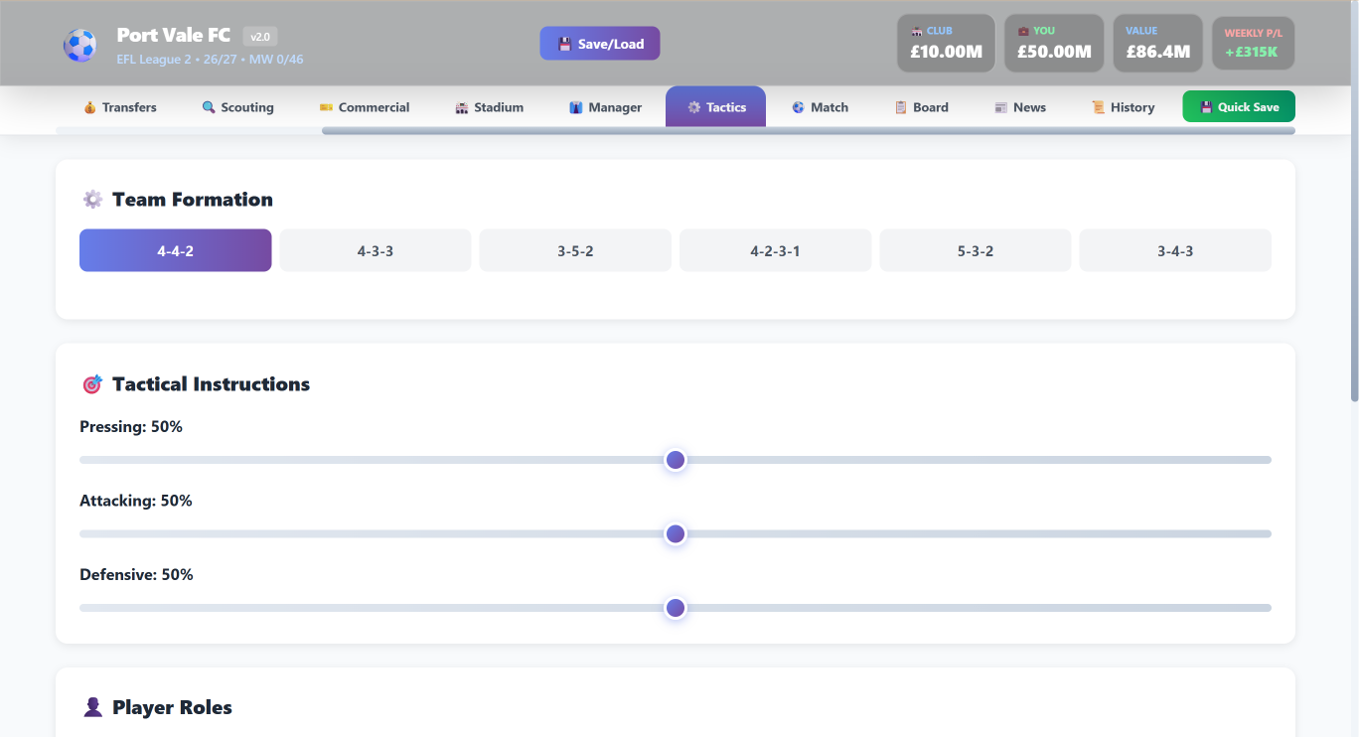Select the 3-5-2 formation

[x=575, y=250]
